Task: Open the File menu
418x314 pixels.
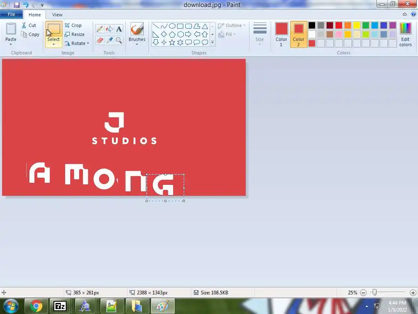Action: [x=11, y=14]
